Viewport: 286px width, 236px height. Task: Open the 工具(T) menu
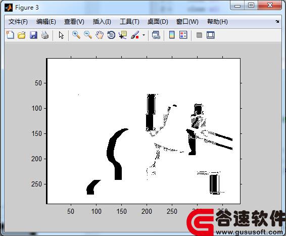(x=129, y=22)
